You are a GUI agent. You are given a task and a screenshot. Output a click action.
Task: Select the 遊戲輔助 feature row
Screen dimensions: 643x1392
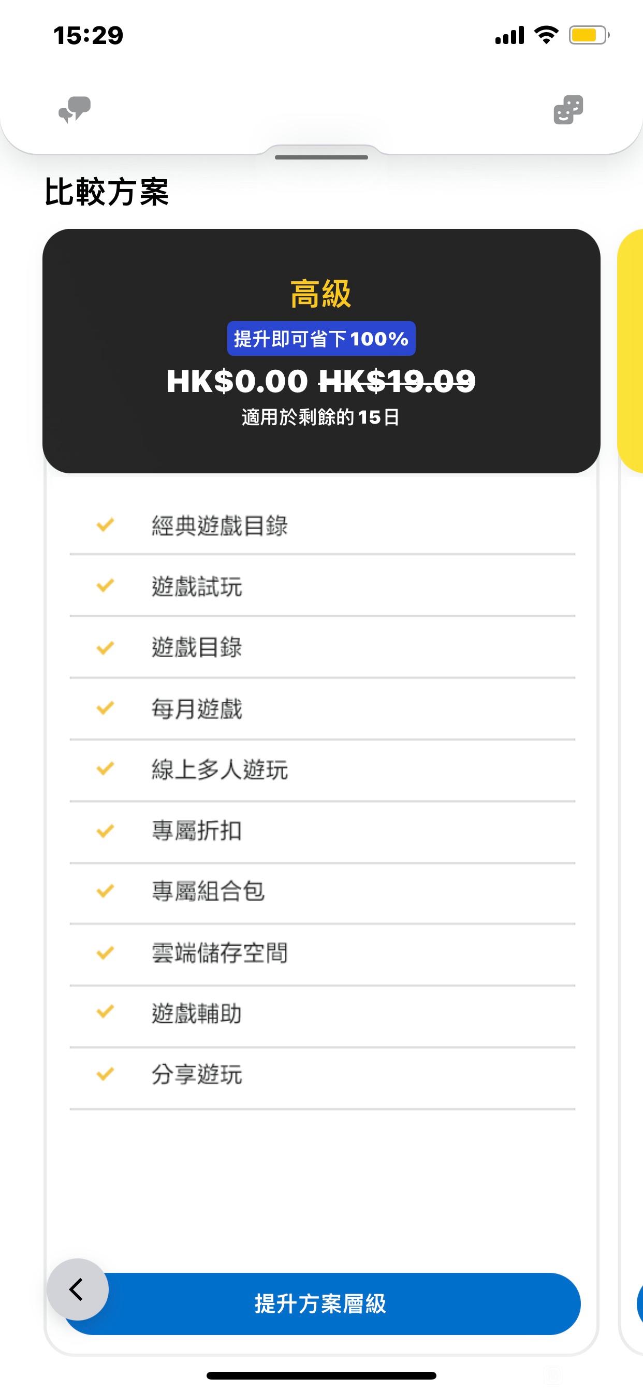322,1014
